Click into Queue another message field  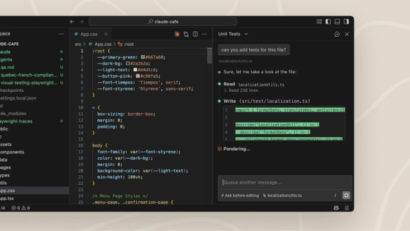point(285,182)
